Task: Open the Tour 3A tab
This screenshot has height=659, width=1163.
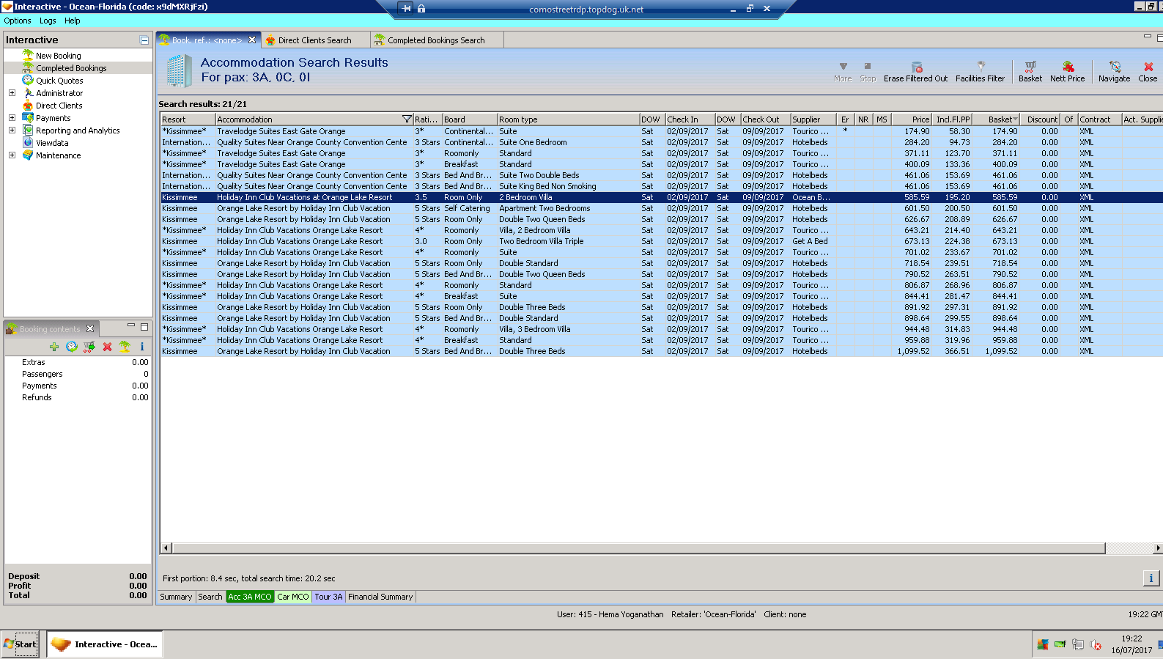Action: [x=328, y=597]
